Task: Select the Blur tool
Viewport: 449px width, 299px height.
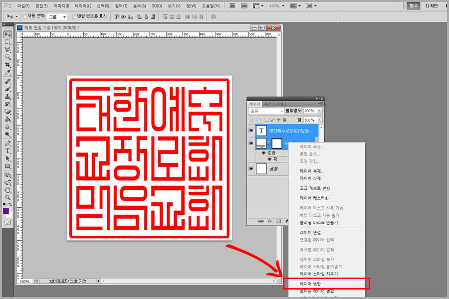Action: click(x=7, y=127)
